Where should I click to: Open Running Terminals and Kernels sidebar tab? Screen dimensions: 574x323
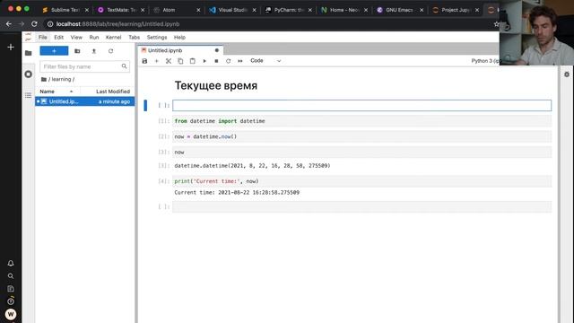tap(28, 74)
